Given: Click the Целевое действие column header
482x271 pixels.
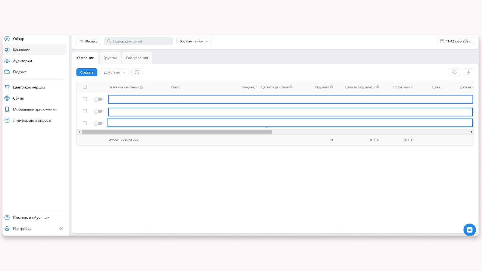Looking at the screenshot, I should (275, 87).
